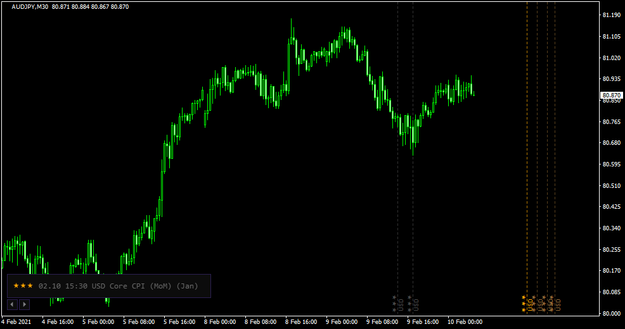
Task: Click the 9 Feb 16:00 time label
Action: [x=424, y=321]
